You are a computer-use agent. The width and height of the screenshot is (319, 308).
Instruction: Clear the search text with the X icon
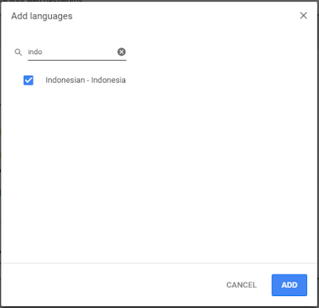pos(121,52)
